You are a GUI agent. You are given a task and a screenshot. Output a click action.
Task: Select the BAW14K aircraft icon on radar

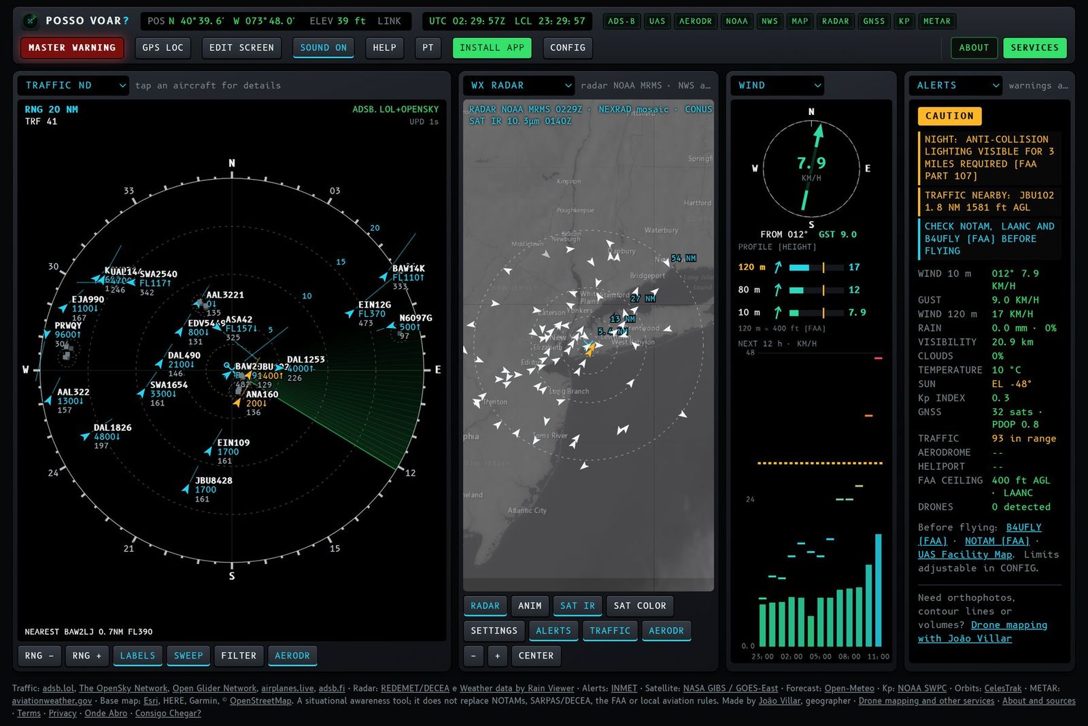(384, 277)
